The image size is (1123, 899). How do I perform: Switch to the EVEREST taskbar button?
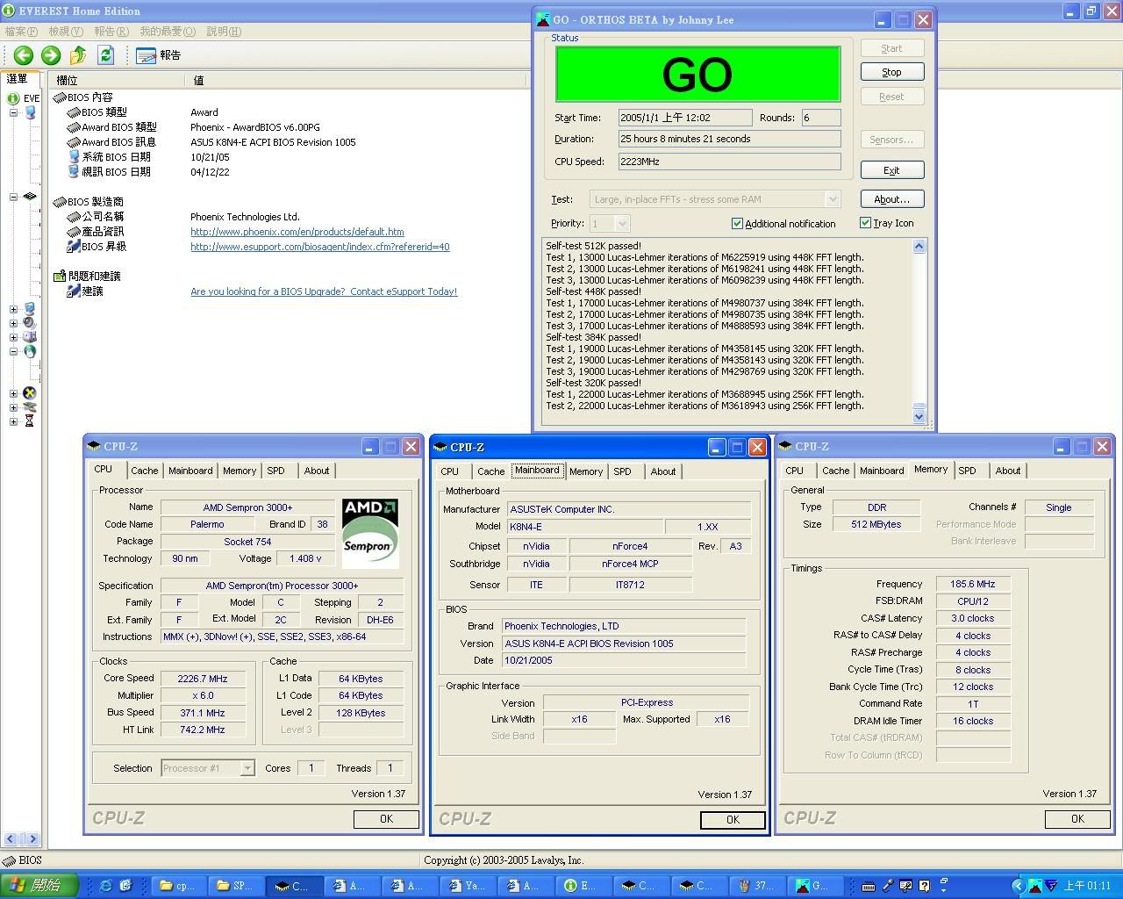pos(583,886)
